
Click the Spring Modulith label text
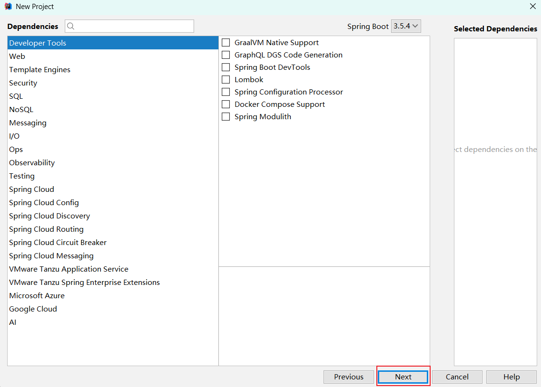[263, 117]
